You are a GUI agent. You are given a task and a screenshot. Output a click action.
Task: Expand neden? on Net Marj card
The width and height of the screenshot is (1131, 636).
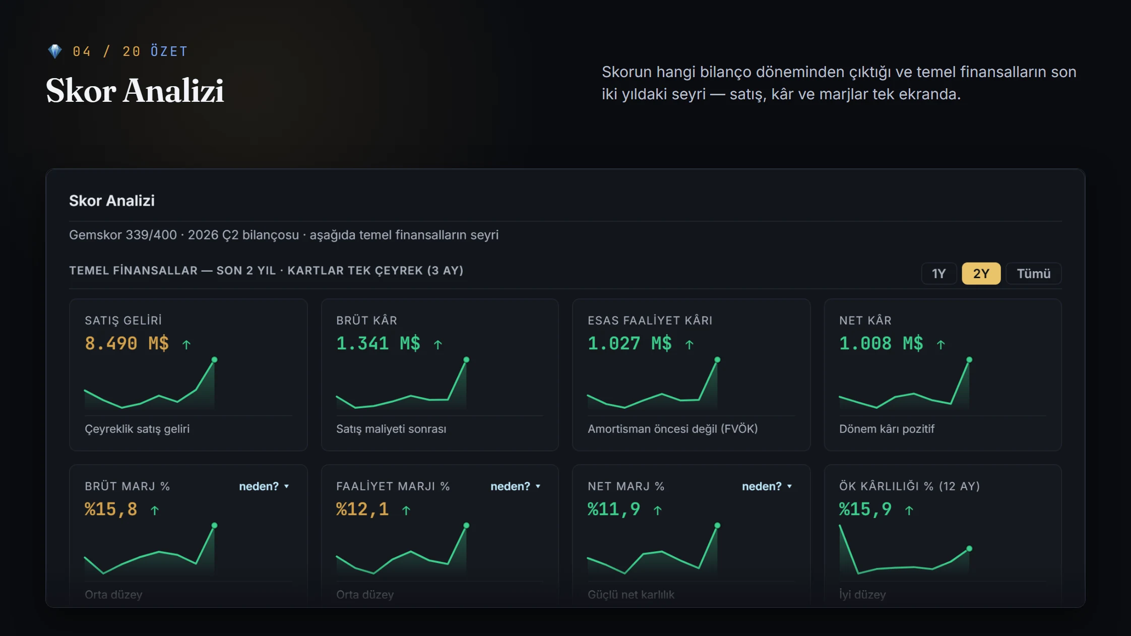click(x=767, y=486)
